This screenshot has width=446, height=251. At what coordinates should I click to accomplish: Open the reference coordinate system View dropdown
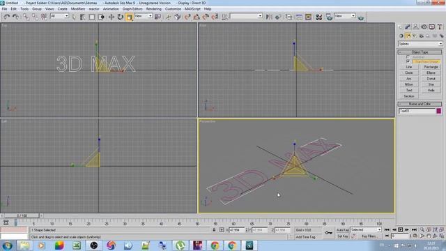[x=144, y=16]
